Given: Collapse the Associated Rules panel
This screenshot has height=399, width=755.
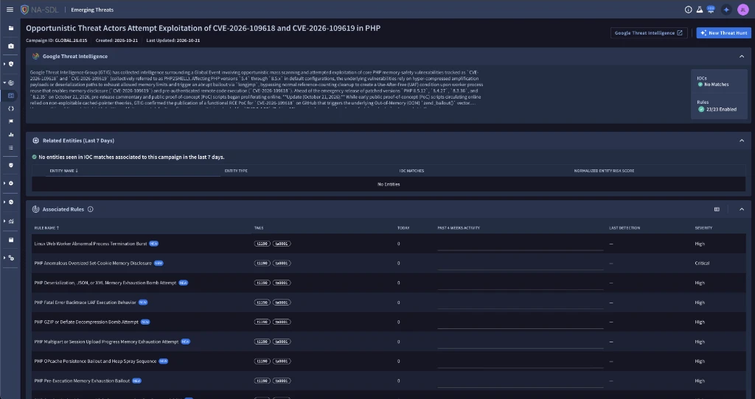Looking at the screenshot, I should [x=742, y=209].
